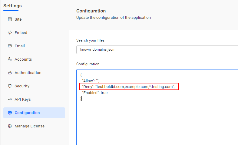Click the Email envelope icon
Image resolution: width=238 pixels, height=145 pixels.
(10, 46)
